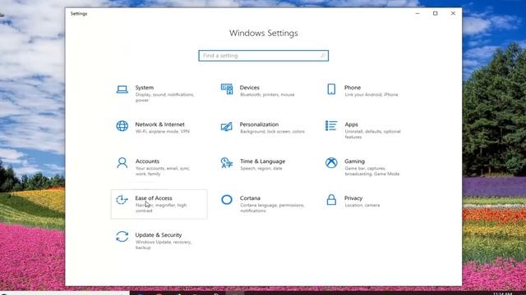The height and width of the screenshot is (295, 526).
Task: Open the Privacy padlock icon
Action: click(331, 199)
